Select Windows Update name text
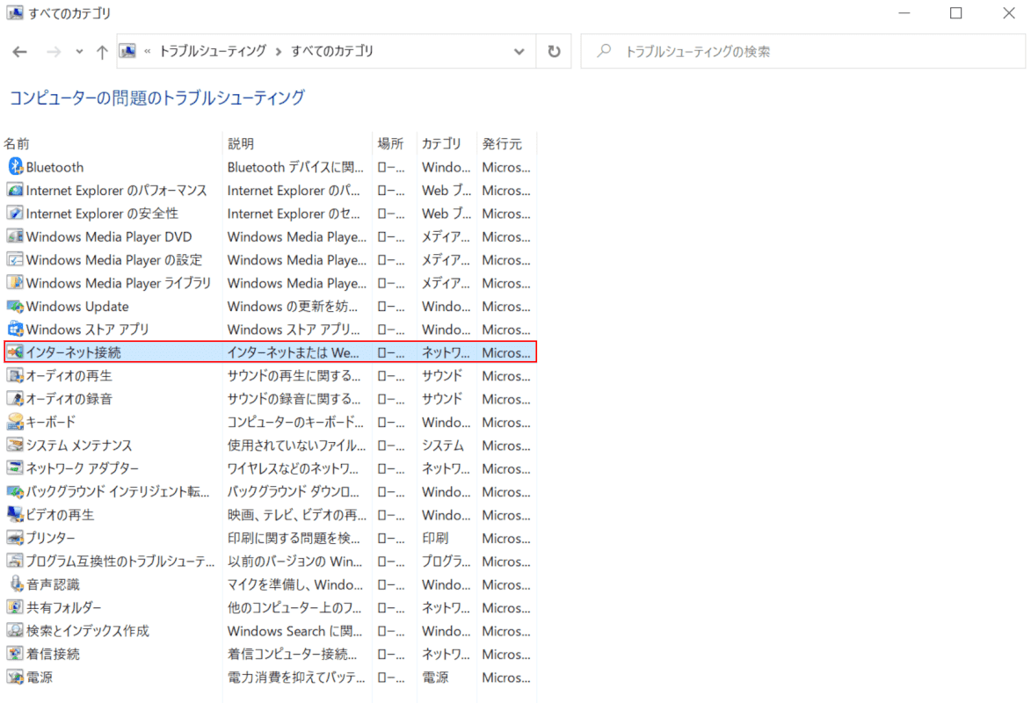1031x703 pixels. (77, 306)
